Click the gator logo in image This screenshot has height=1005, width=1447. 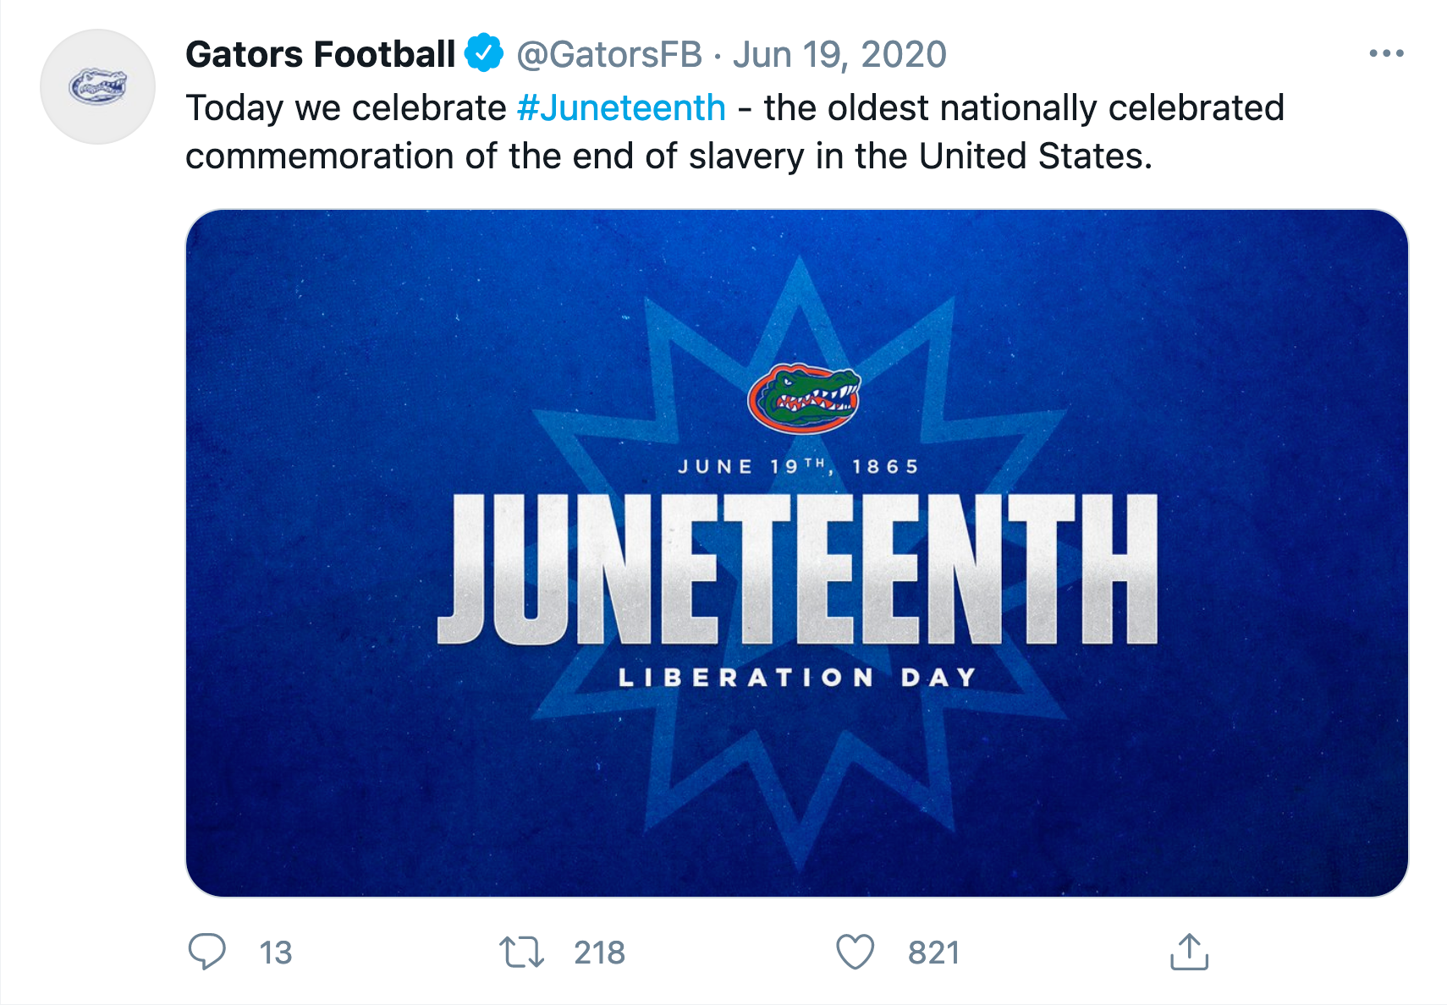(804, 398)
